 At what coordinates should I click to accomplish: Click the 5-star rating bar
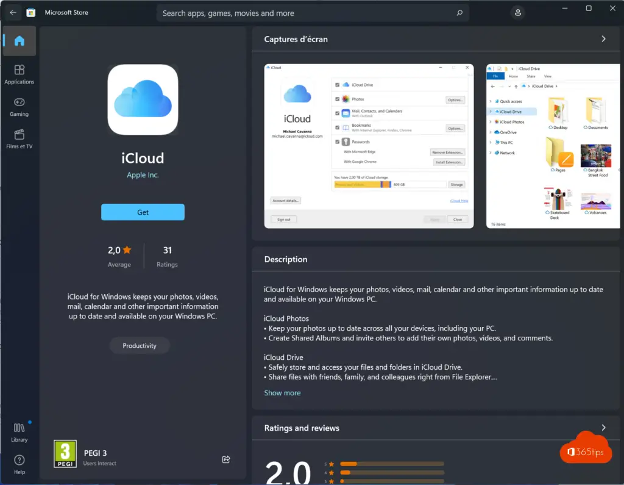click(x=392, y=464)
